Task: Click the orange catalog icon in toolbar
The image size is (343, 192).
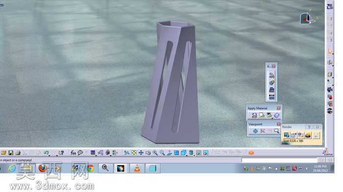Action: click(251, 153)
